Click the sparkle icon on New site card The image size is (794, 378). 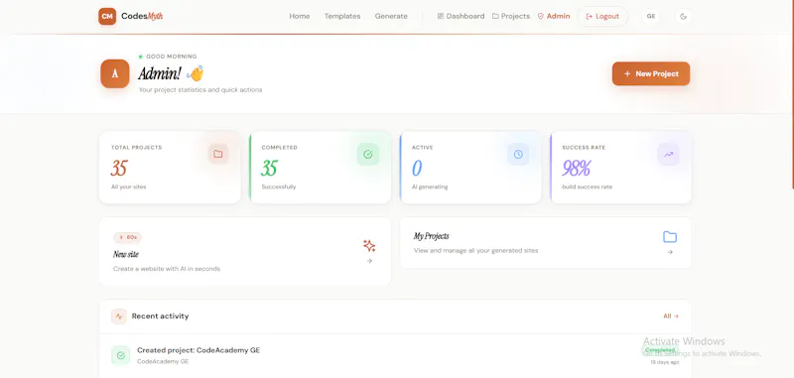pyautogui.click(x=369, y=246)
